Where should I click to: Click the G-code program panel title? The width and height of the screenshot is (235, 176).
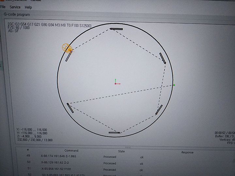pos(17,15)
